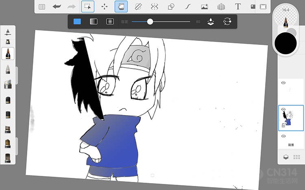Open the brush puck showing 16.4
305x190 pixels.
(x=285, y=17)
